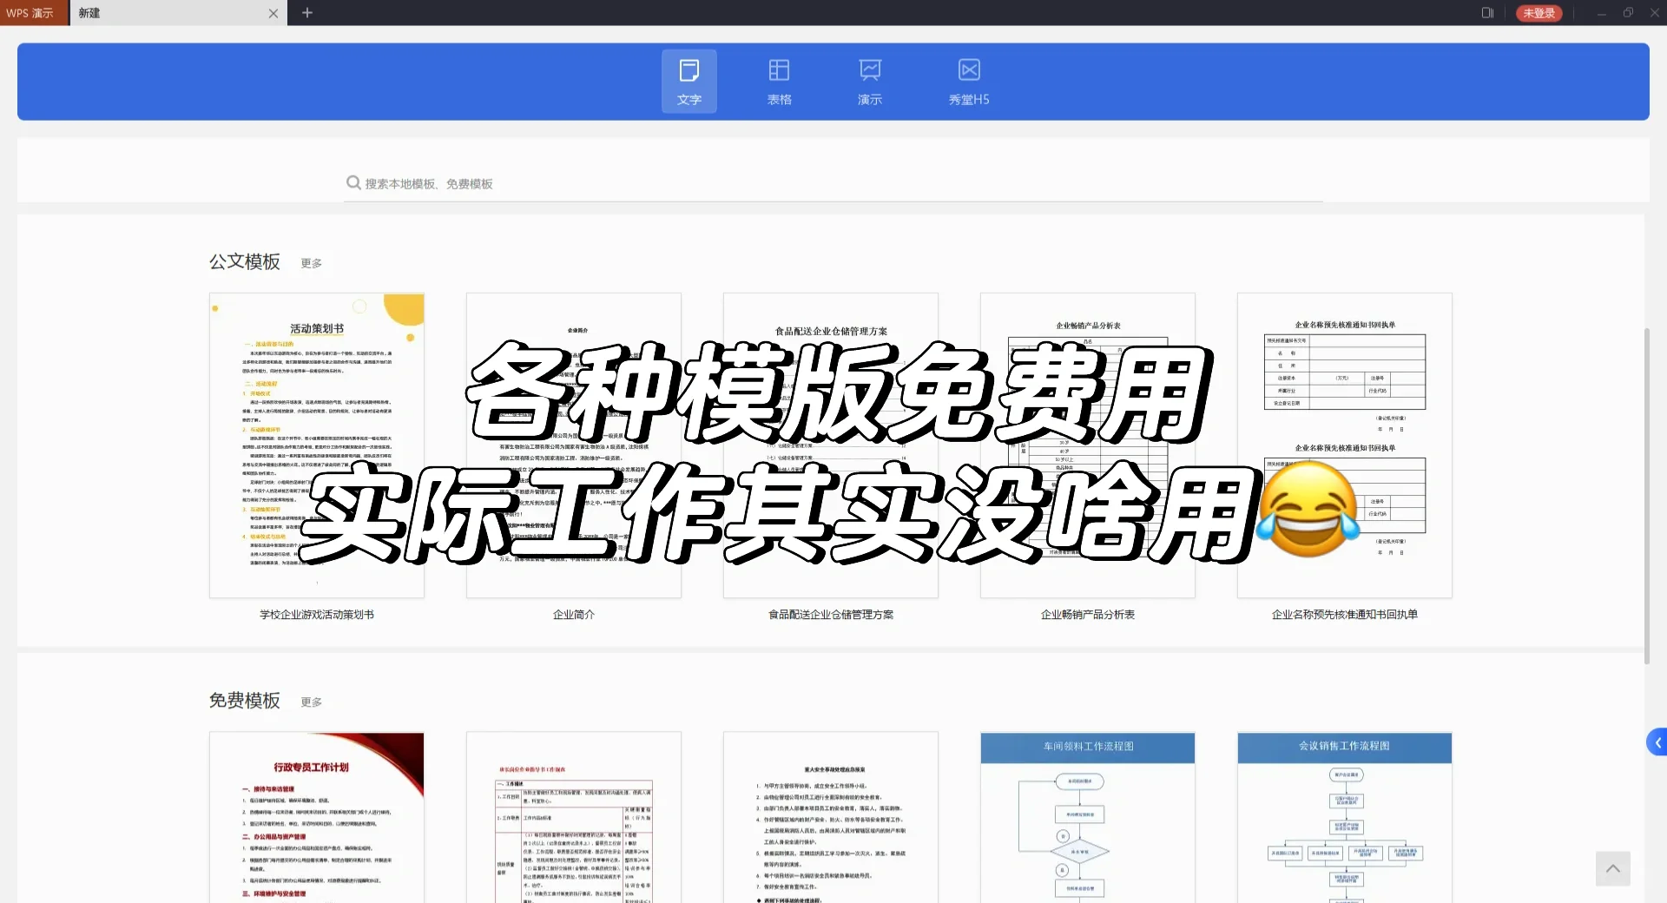Open the 秀堂H5 icon
This screenshot has width=1667, height=903.
(x=968, y=81)
